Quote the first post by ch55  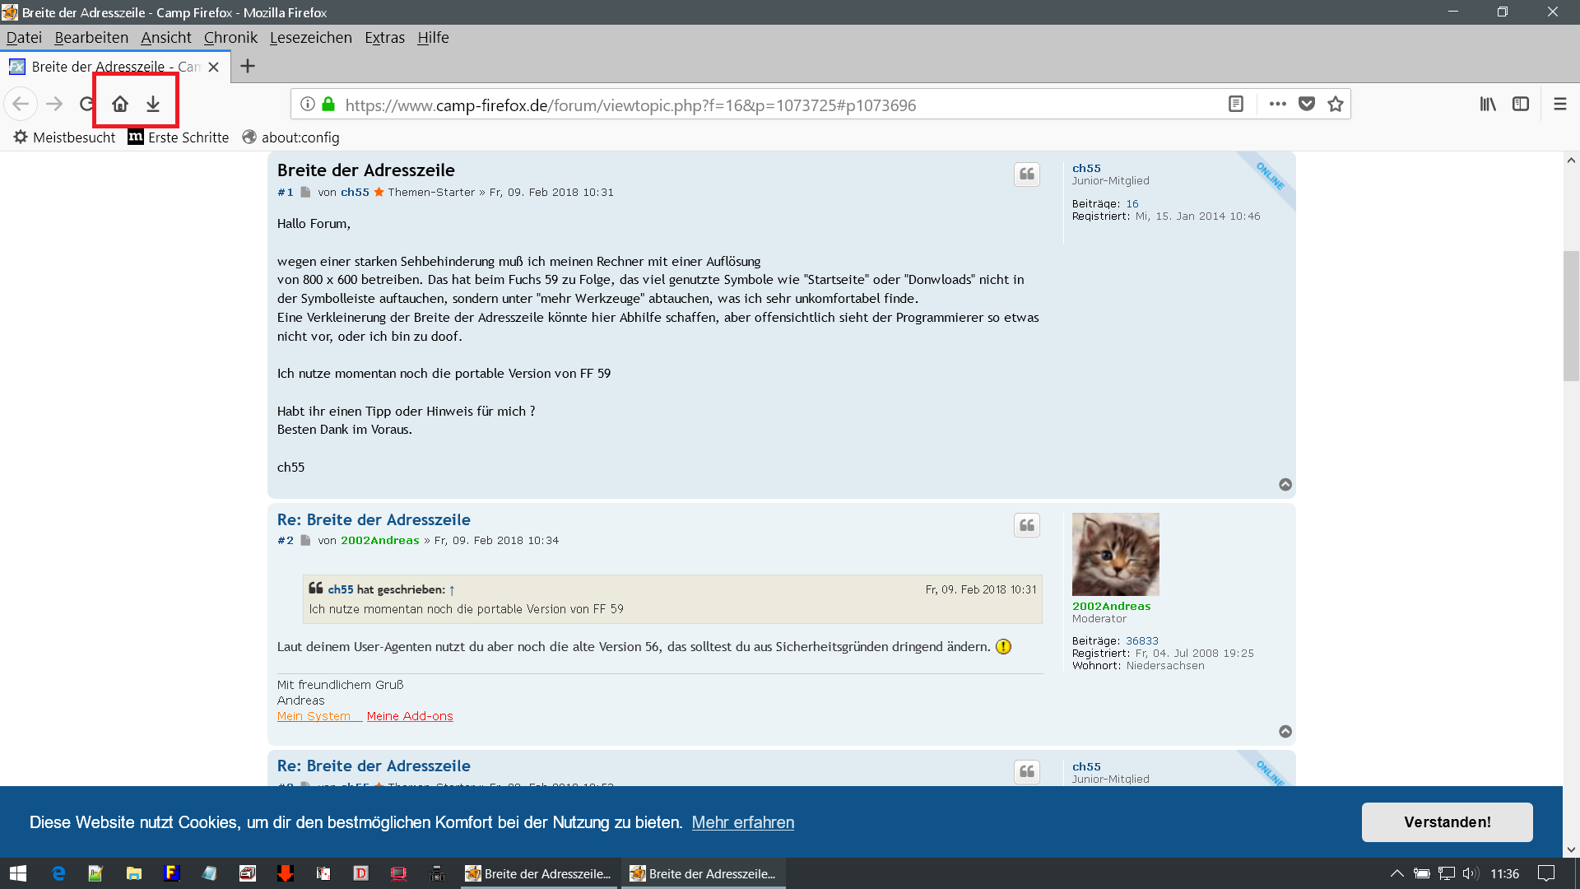pos(1027,174)
